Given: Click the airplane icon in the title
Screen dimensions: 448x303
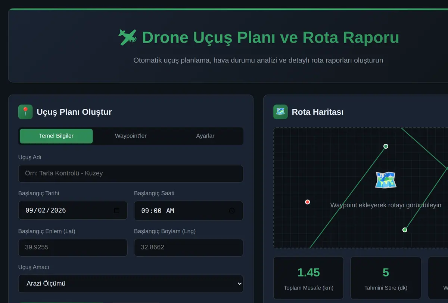Looking at the screenshot, I should tap(127, 37).
